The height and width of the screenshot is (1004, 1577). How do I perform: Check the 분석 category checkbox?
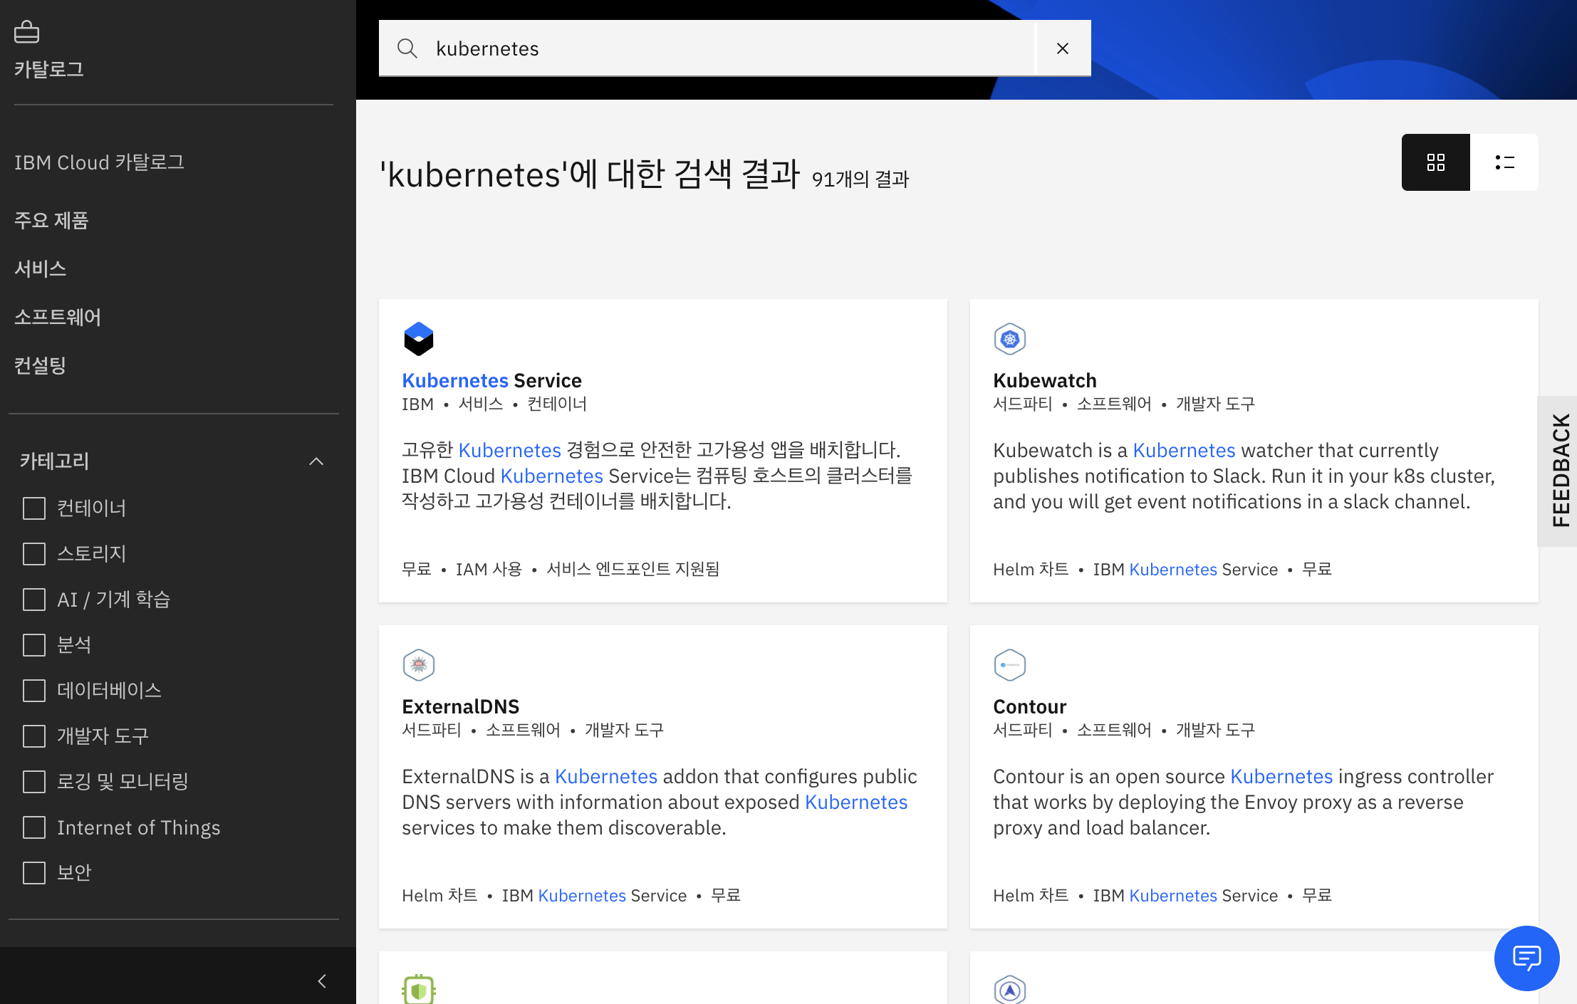[34, 645]
